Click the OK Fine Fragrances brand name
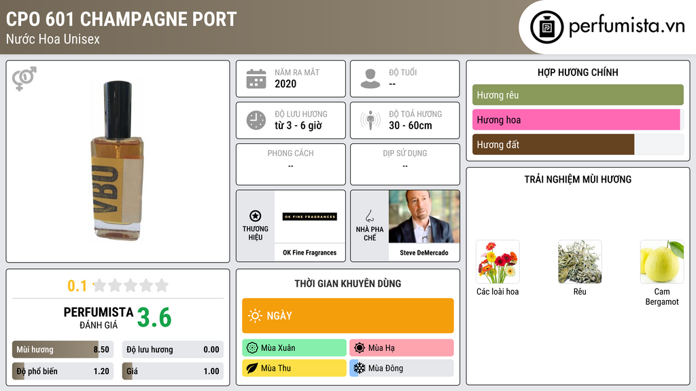Image resolution: width=696 pixels, height=391 pixels. pyautogui.click(x=310, y=253)
